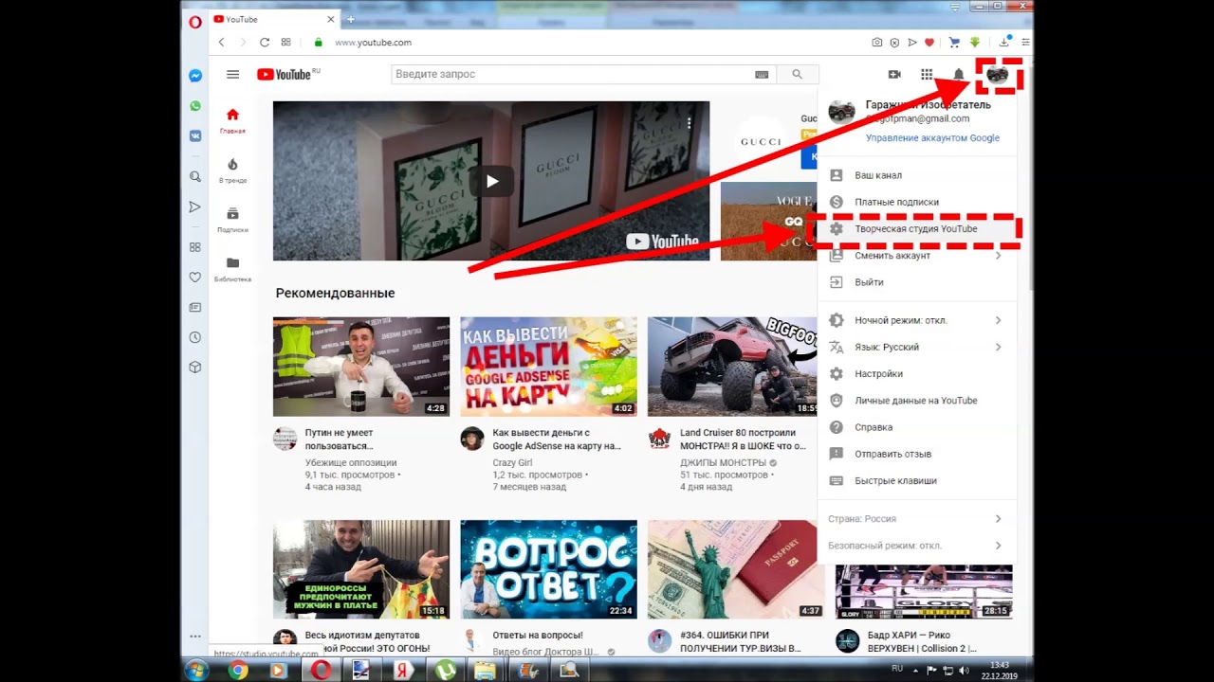This screenshot has width=1214, height=682.
Task: Expand Безопасный режим: откл. option
Action: coord(916,546)
